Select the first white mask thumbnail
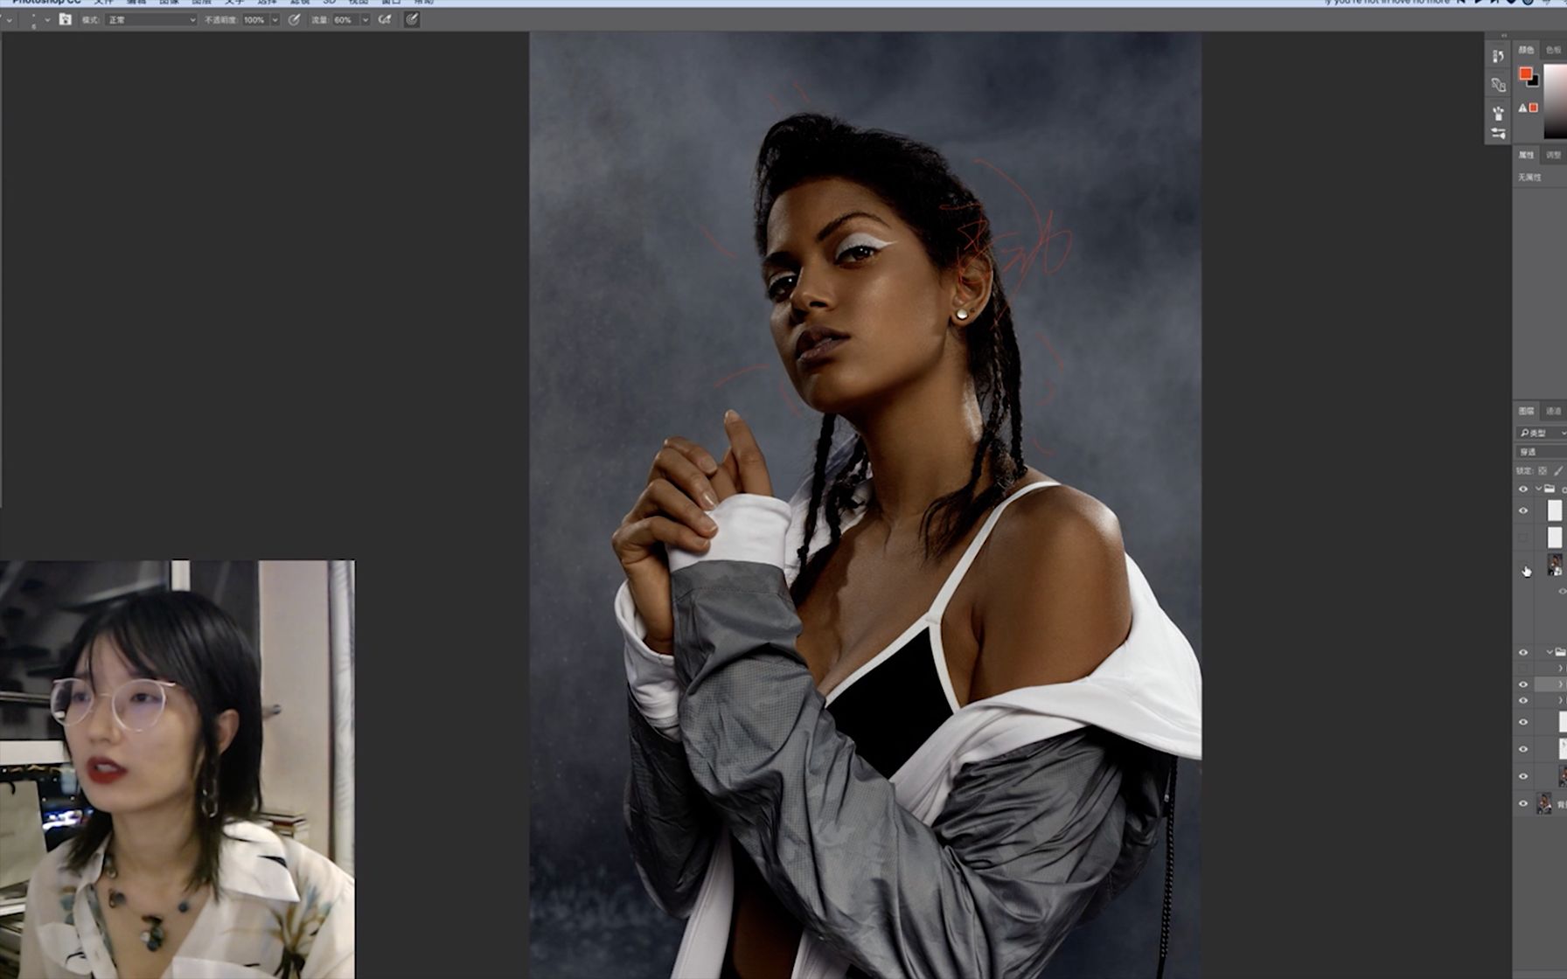The width and height of the screenshot is (1567, 979). coord(1554,510)
